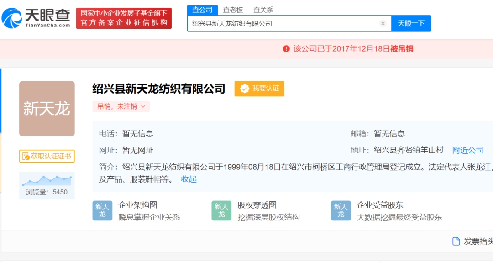Open the 股权穿透图 icon
Image resolution: width=493 pixels, height=262 pixels.
tap(221, 210)
